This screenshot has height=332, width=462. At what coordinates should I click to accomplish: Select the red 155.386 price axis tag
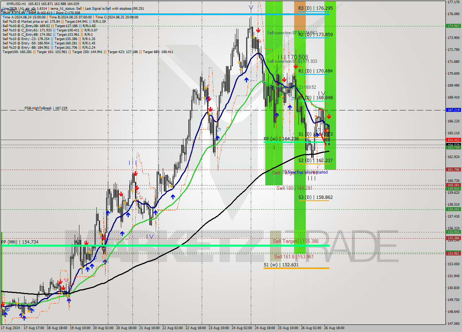pos(453,238)
